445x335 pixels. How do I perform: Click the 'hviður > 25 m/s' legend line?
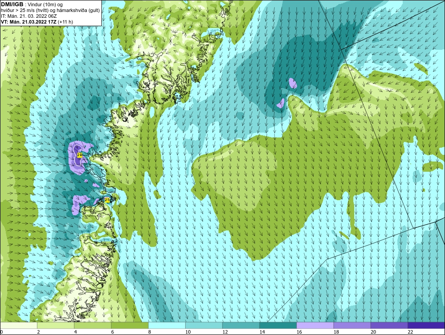(x=50, y=11)
